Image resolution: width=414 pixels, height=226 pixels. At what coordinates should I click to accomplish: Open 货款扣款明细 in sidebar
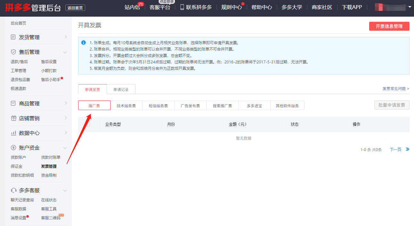point(22,175)
